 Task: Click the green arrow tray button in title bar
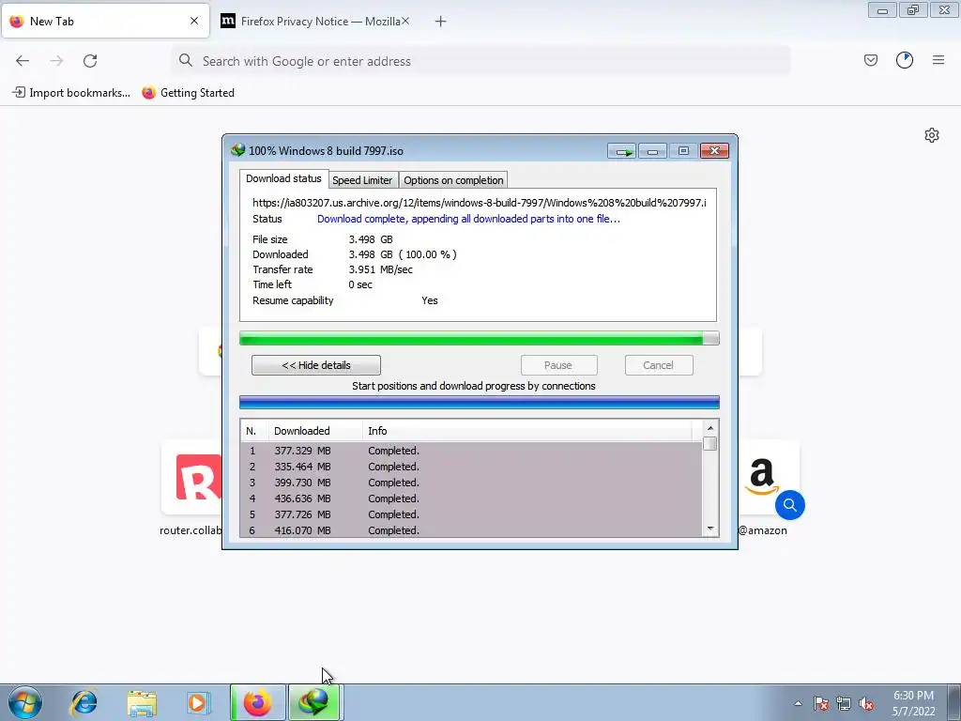tap(622, 151)
